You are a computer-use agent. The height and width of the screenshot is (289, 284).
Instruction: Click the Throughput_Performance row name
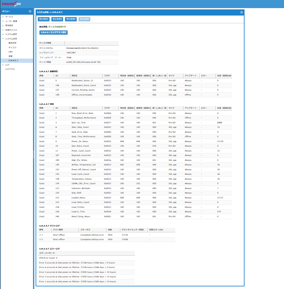pyautogui.click(x=84, y=118)
